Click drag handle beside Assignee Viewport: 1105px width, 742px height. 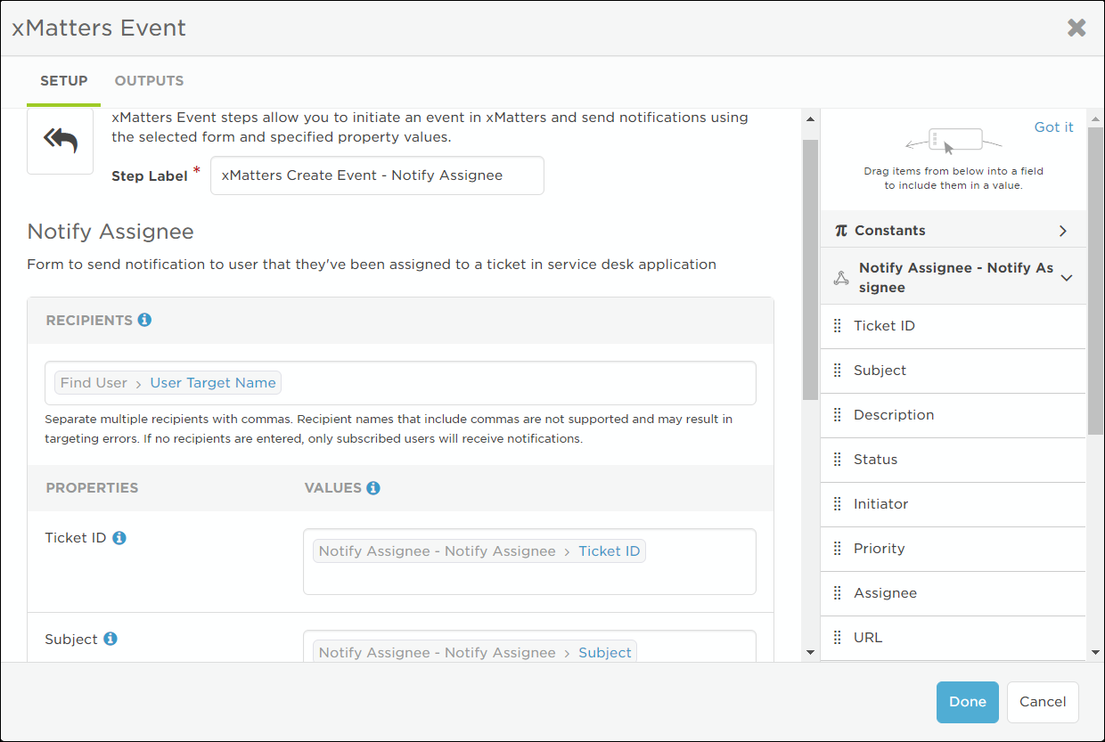837,593
